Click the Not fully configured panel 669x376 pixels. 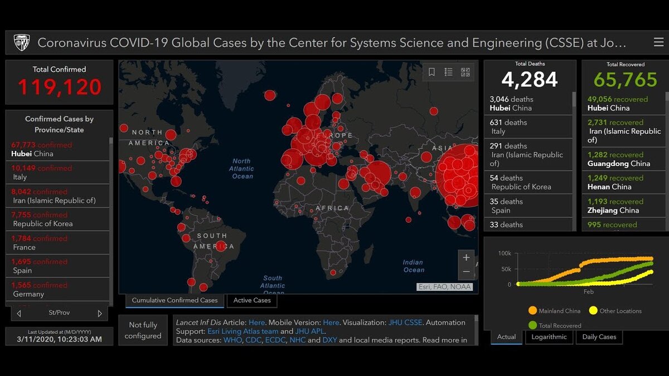(143, 330)
